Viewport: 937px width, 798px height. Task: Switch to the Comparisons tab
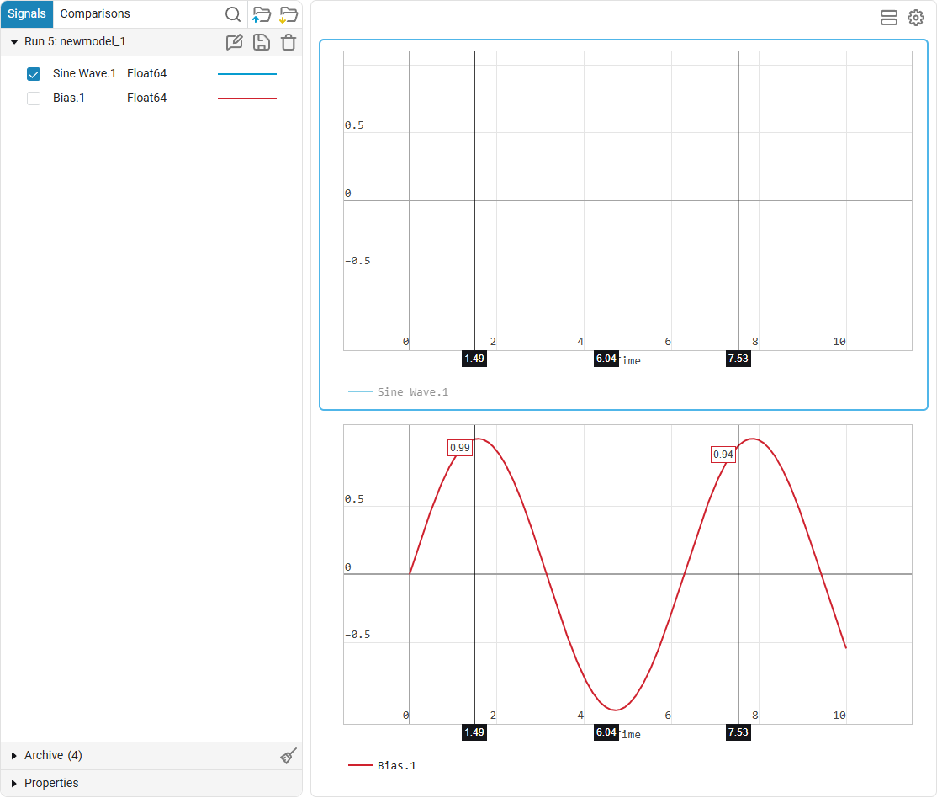(95, 13)
